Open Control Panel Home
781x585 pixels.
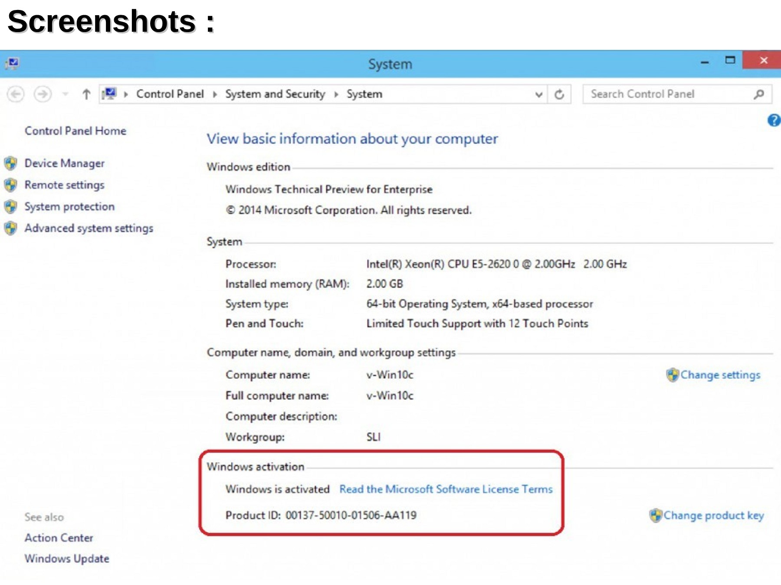[x=75, y=131]
